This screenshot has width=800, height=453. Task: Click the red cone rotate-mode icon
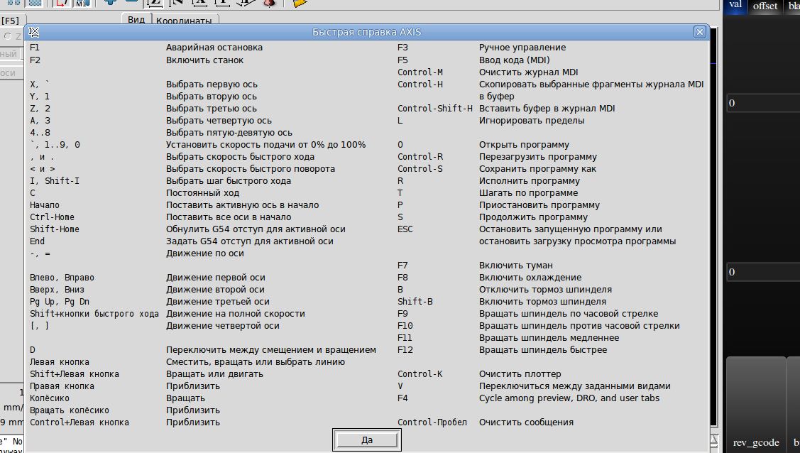click(269, 3)
